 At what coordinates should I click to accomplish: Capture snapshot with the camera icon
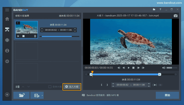point(175,15)
